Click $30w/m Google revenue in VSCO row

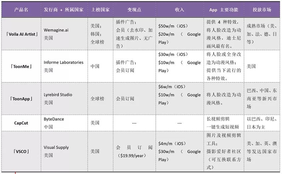[x=179, y=152]
